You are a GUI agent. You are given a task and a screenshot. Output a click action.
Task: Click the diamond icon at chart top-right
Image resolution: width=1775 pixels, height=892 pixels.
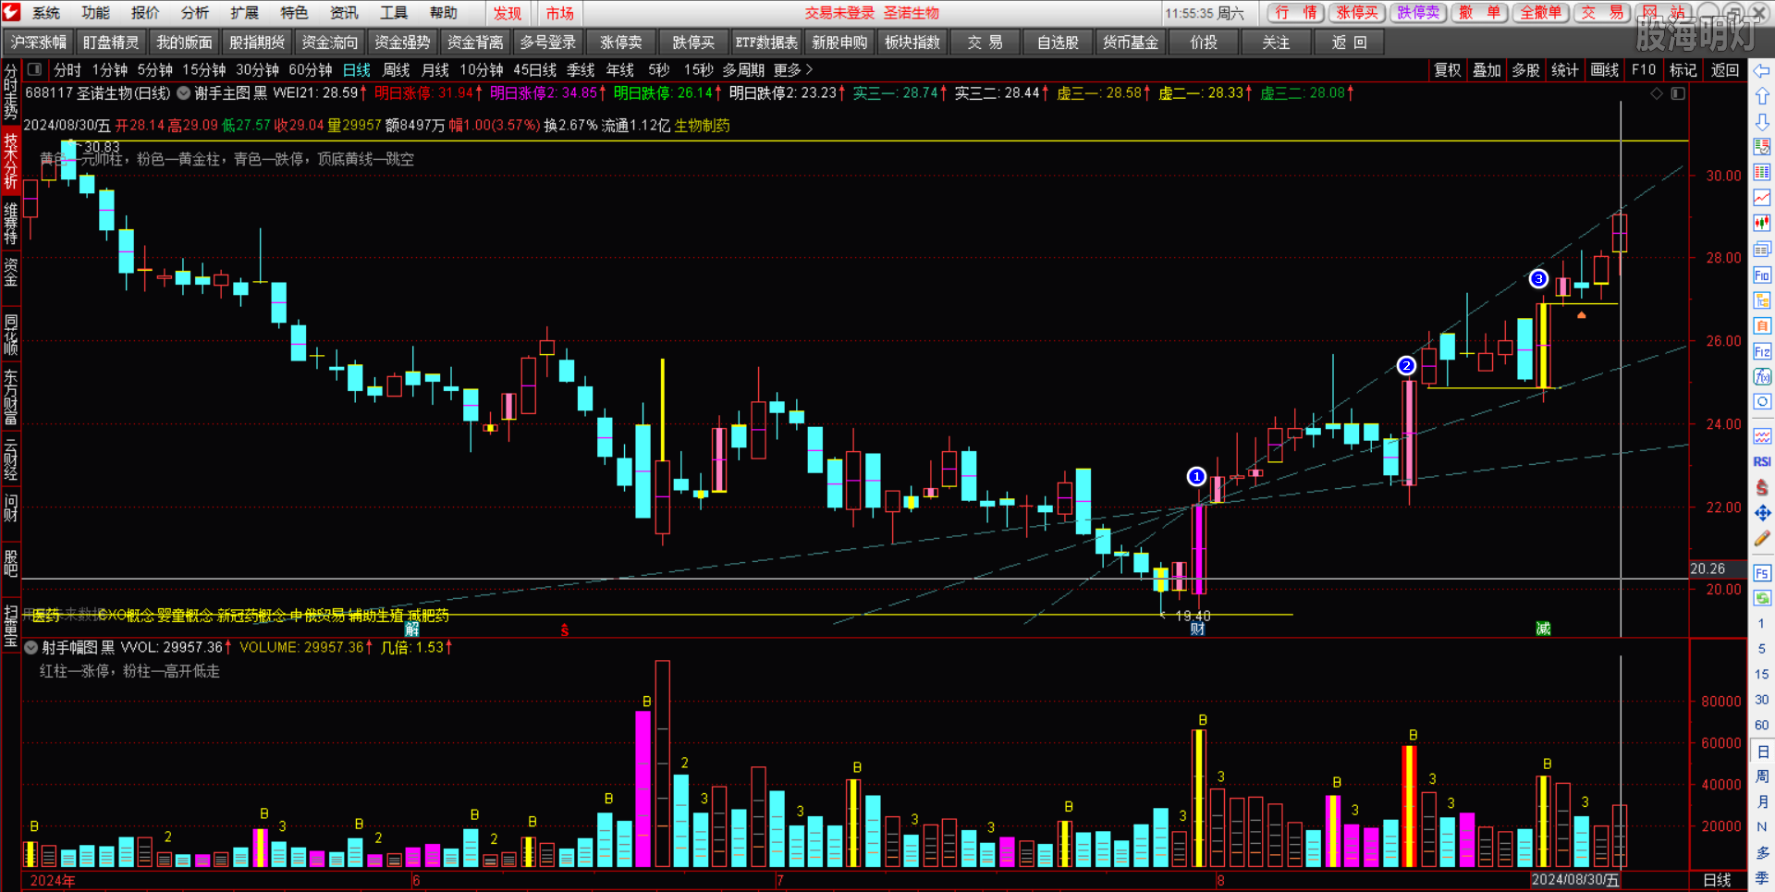pos(1657,93)
